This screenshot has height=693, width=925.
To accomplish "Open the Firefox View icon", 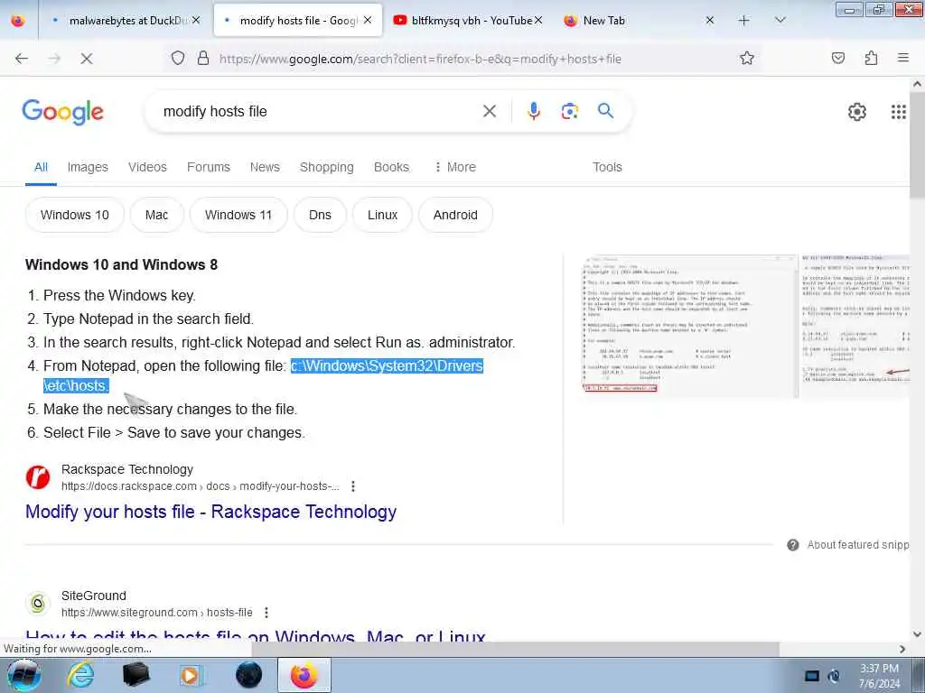I will [18, 21].
